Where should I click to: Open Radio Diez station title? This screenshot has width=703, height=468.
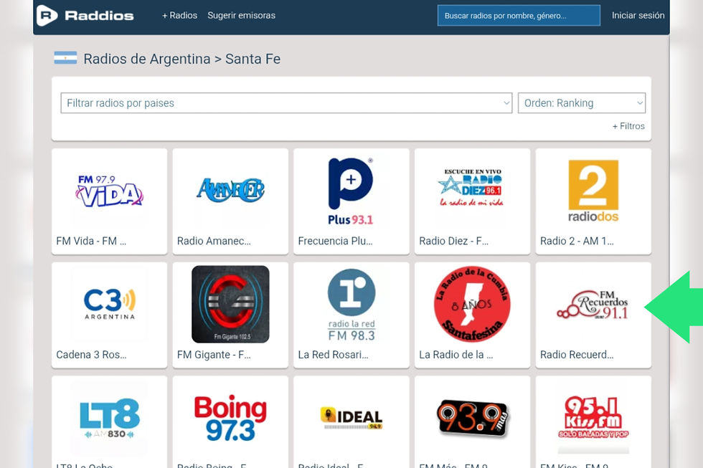453,241
